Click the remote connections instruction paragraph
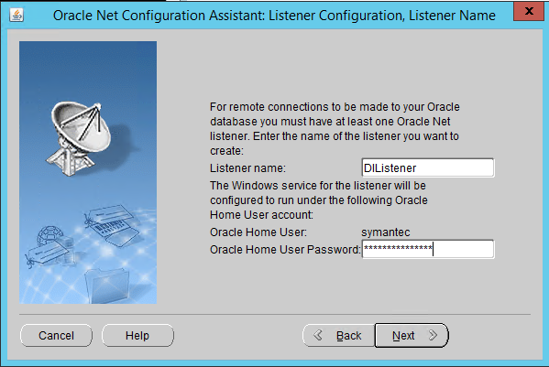549x367 pixels. tap(335, 129)
